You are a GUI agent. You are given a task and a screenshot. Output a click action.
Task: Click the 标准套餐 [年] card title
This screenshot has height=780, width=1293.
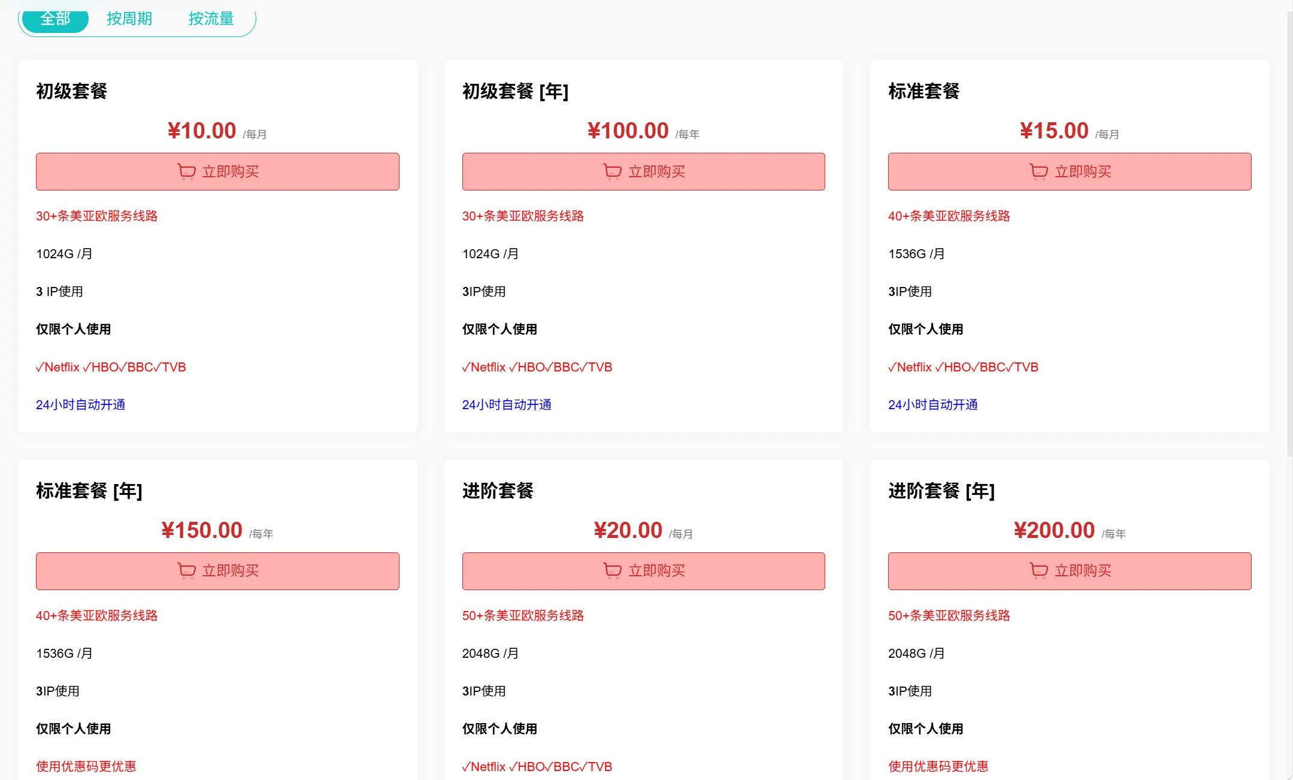pos(89,491)
